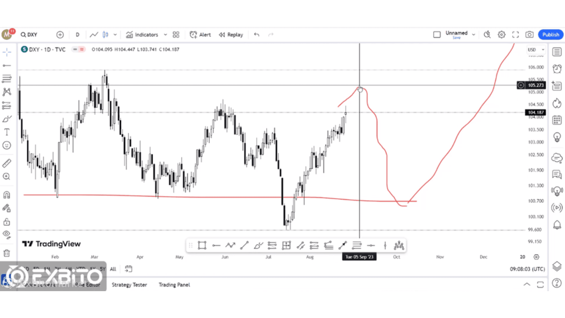This screenshot has height=318, width=565.
Task: Open the hotlists flame icon
Action: pos(557,103)
